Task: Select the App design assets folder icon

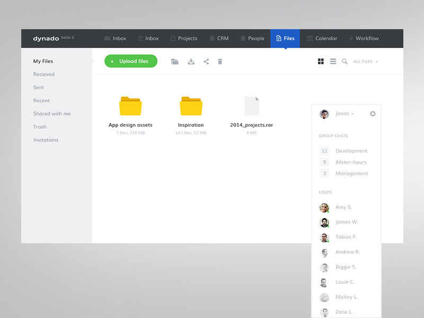Action: tap(130, 106)
